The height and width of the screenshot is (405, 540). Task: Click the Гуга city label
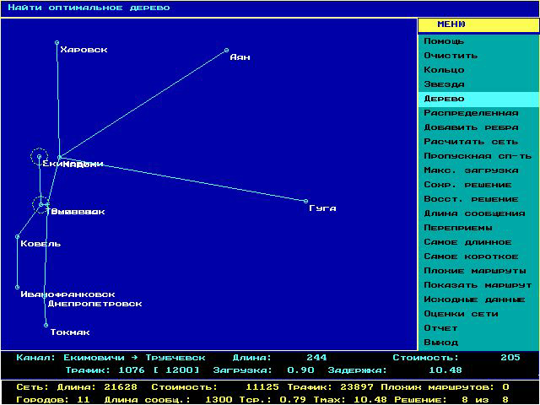pyautogui.click(x=322, y=208)
